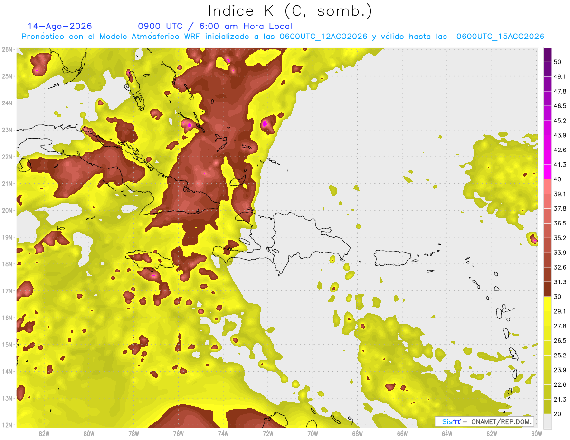The width and height of the screenshot is (570, 440).
Task: Click the longitude label "82W"
Action: tap(44, 433)
